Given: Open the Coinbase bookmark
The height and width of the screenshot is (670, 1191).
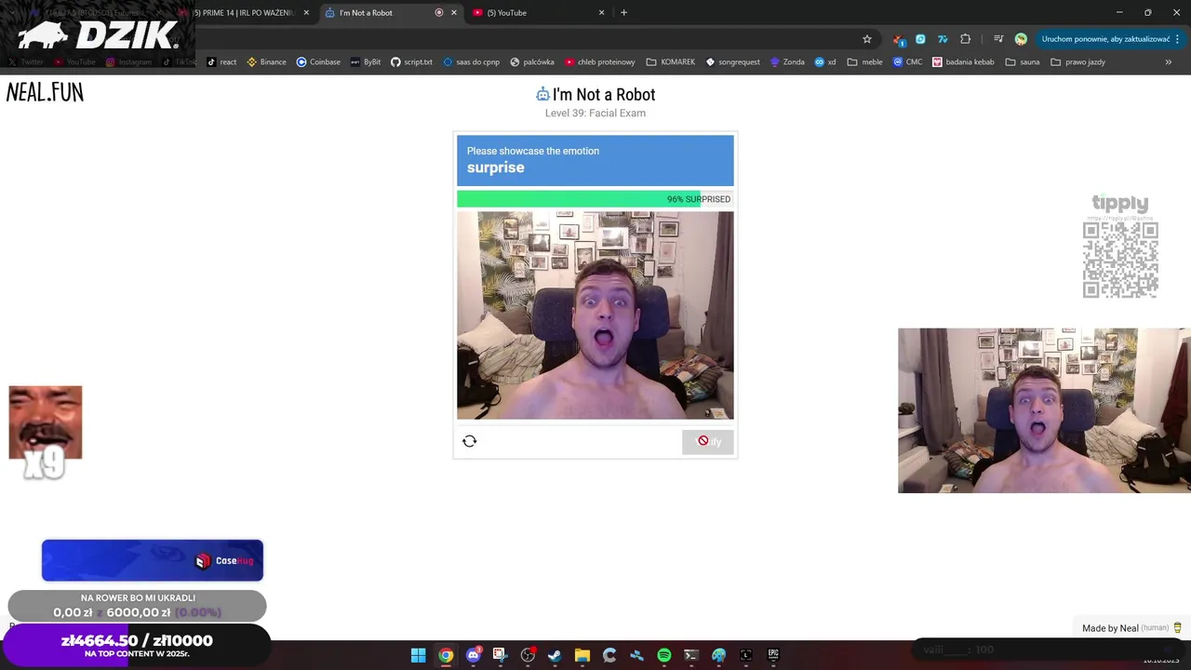Looking at the screenshot, I should click(318, 62).
